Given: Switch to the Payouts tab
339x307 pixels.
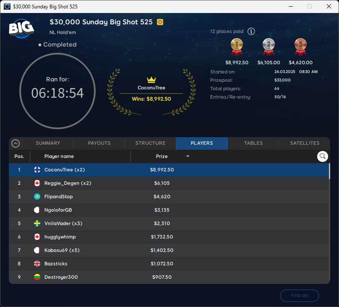Looking at the screenshot, I should [99, 143].
